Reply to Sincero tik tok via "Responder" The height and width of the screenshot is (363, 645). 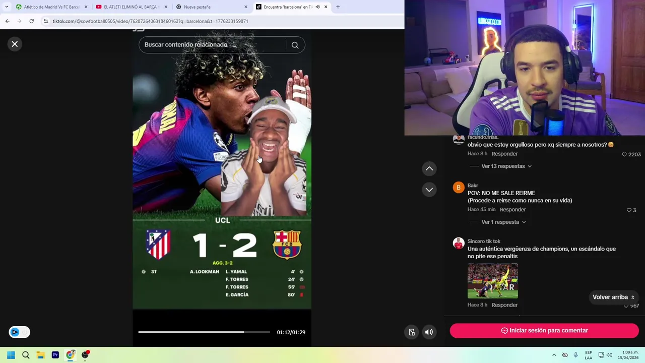point(504,305)
